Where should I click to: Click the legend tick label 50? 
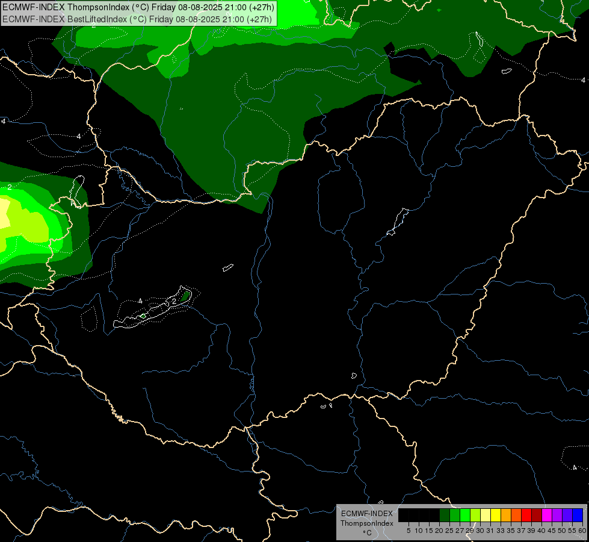562,531
